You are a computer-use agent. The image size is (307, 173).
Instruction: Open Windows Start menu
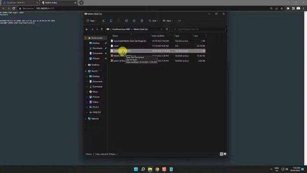point(136,169)
